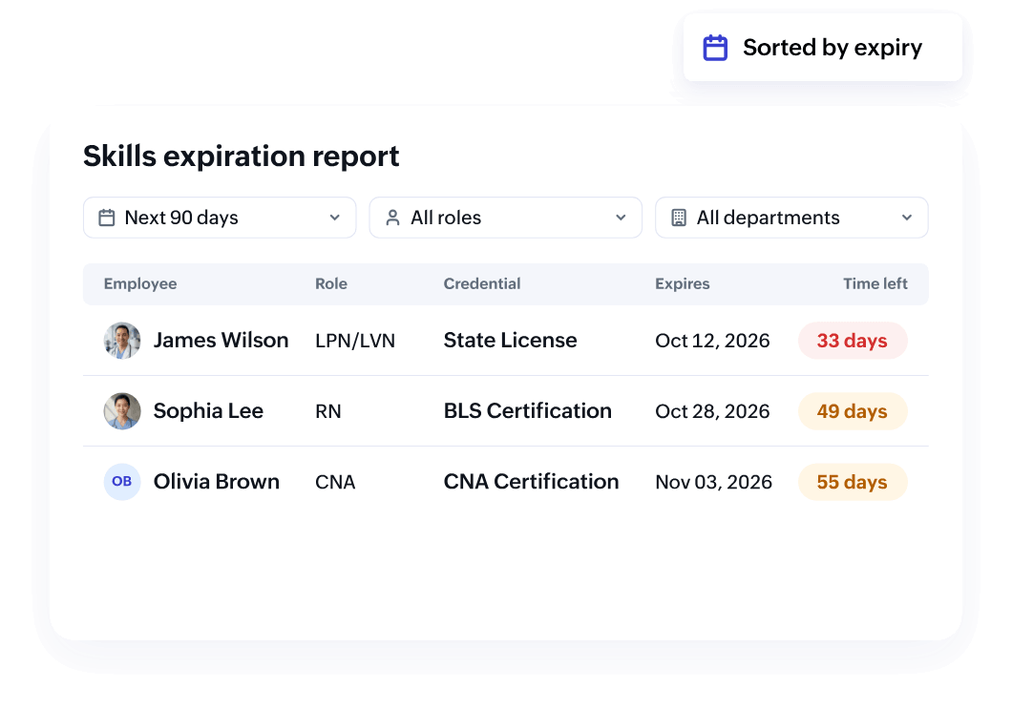Click the OB initials avatar

[122, 482]
